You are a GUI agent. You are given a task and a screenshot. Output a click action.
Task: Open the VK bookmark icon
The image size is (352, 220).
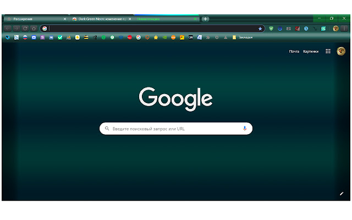click(51, 37)
